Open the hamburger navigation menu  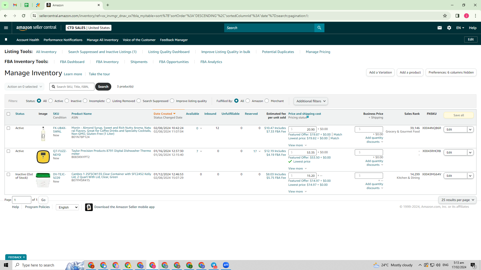click(x=6, y=28)
